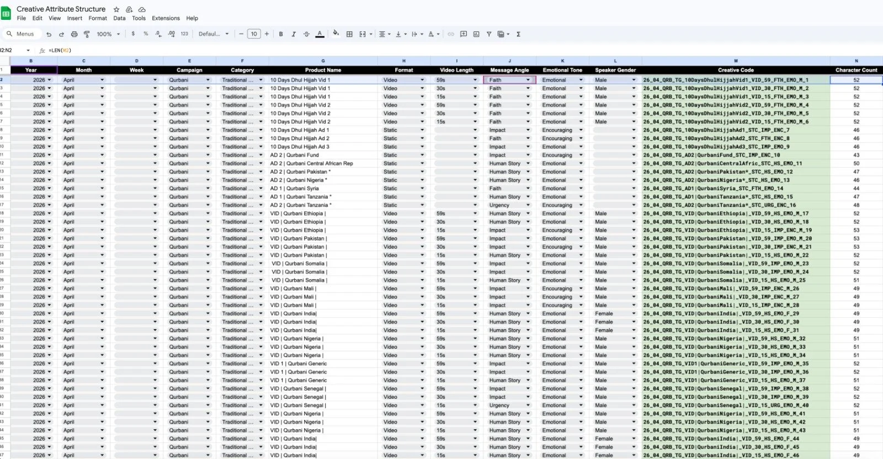Open the 123 more formats menu
This screenshot has height=459, width=883.
(x=184, y=34)
